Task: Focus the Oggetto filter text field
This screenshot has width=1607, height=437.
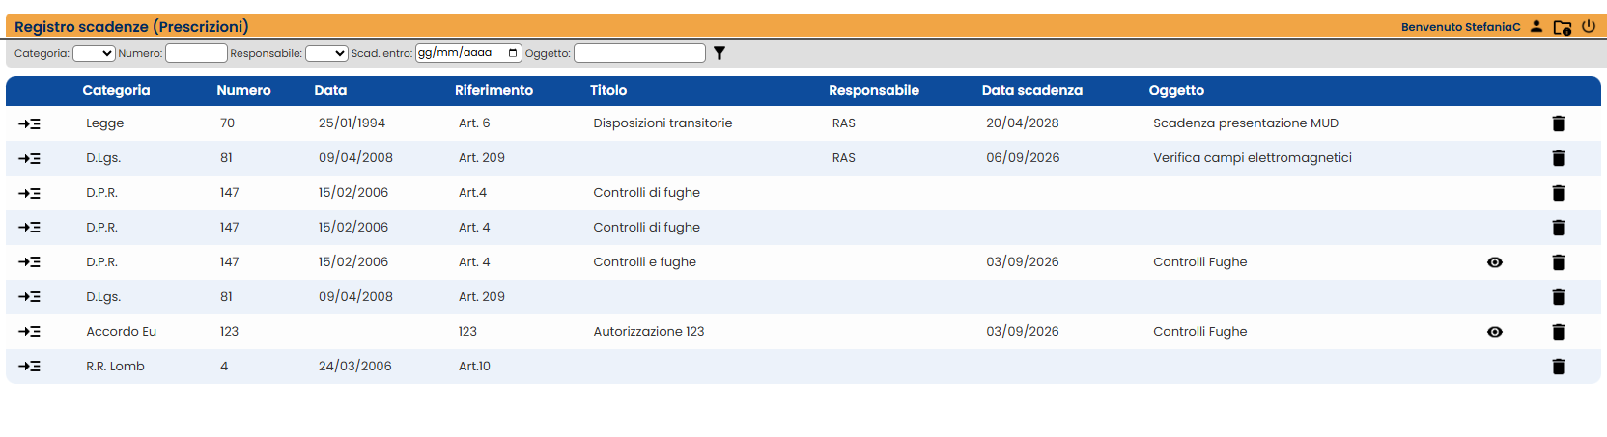Action: point(639,53)
